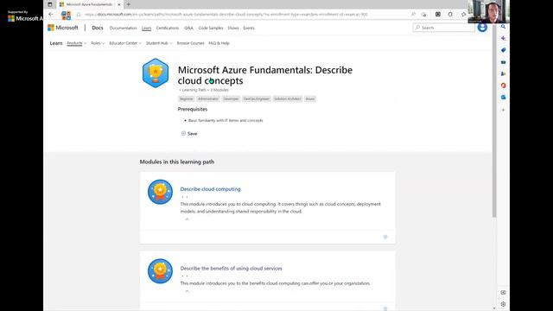The height and width of the screenshot is (311, 553).
Task: Click the page vertical scrollbar
Action: [494, 120]
